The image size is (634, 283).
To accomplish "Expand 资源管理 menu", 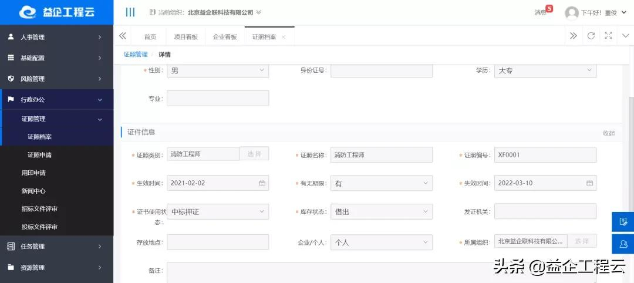I will [x=56, y=267].
